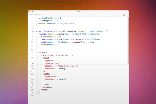The height and width of the screenshot is (104, 156).
Task: Click the closing </form> tag
Action: point(45,90)
